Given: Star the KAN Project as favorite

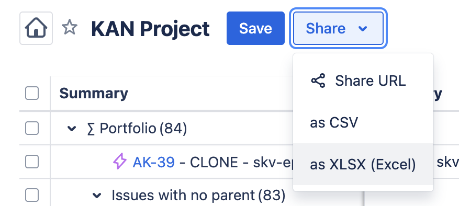Looking at the screenshot, I should click(x=70, y=28).
